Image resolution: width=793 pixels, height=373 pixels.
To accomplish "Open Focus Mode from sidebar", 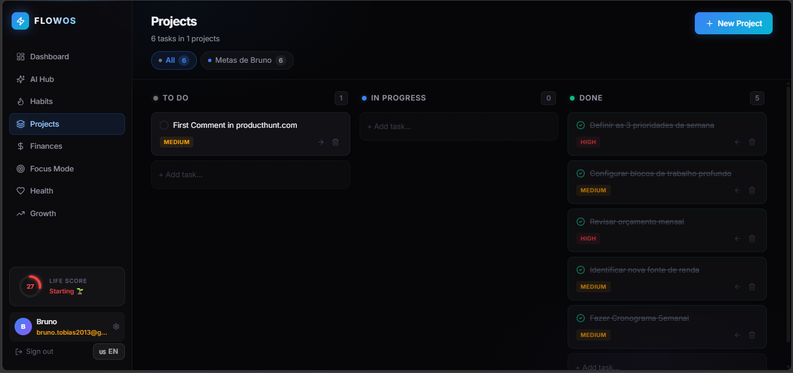I will tap(67, 168).
